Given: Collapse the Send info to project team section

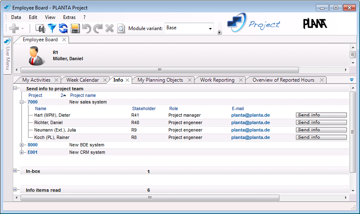Looking at the screenshot, I should (15, 88).
